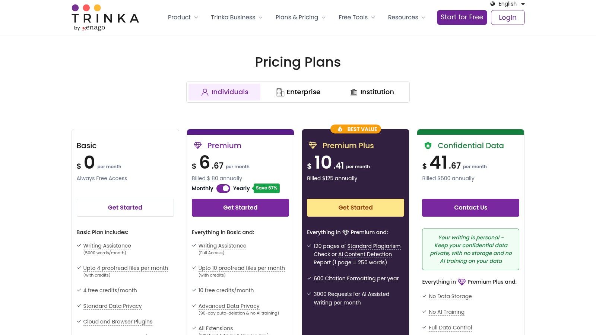Click the Confidential Data shield icon

(428, 146)
